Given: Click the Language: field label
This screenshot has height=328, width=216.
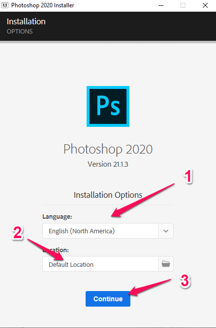Looking at the screenshot, I should [x=57, y=217].
